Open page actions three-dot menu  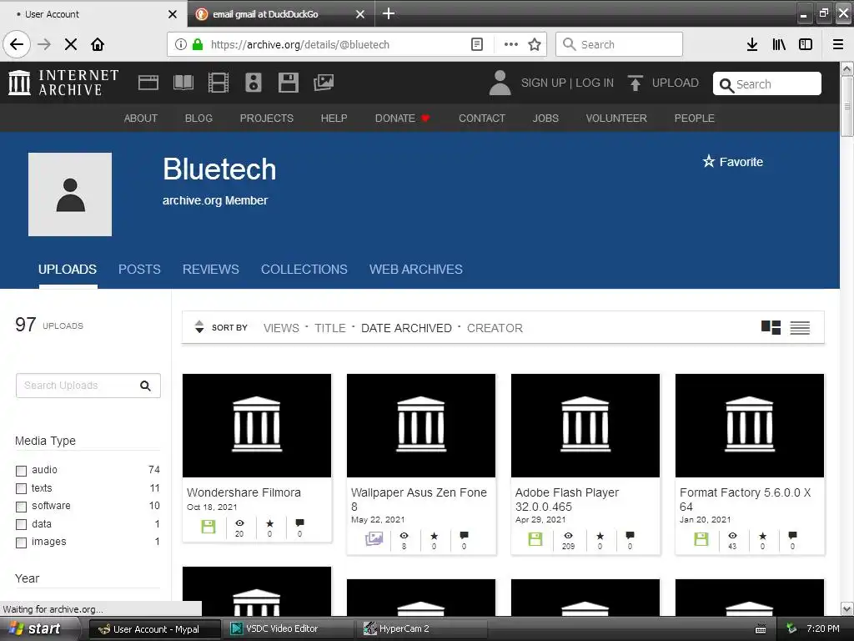click(511, 45)
